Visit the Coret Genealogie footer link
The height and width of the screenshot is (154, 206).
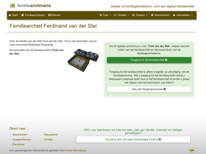pyautogui.click(x=76, y=151)
